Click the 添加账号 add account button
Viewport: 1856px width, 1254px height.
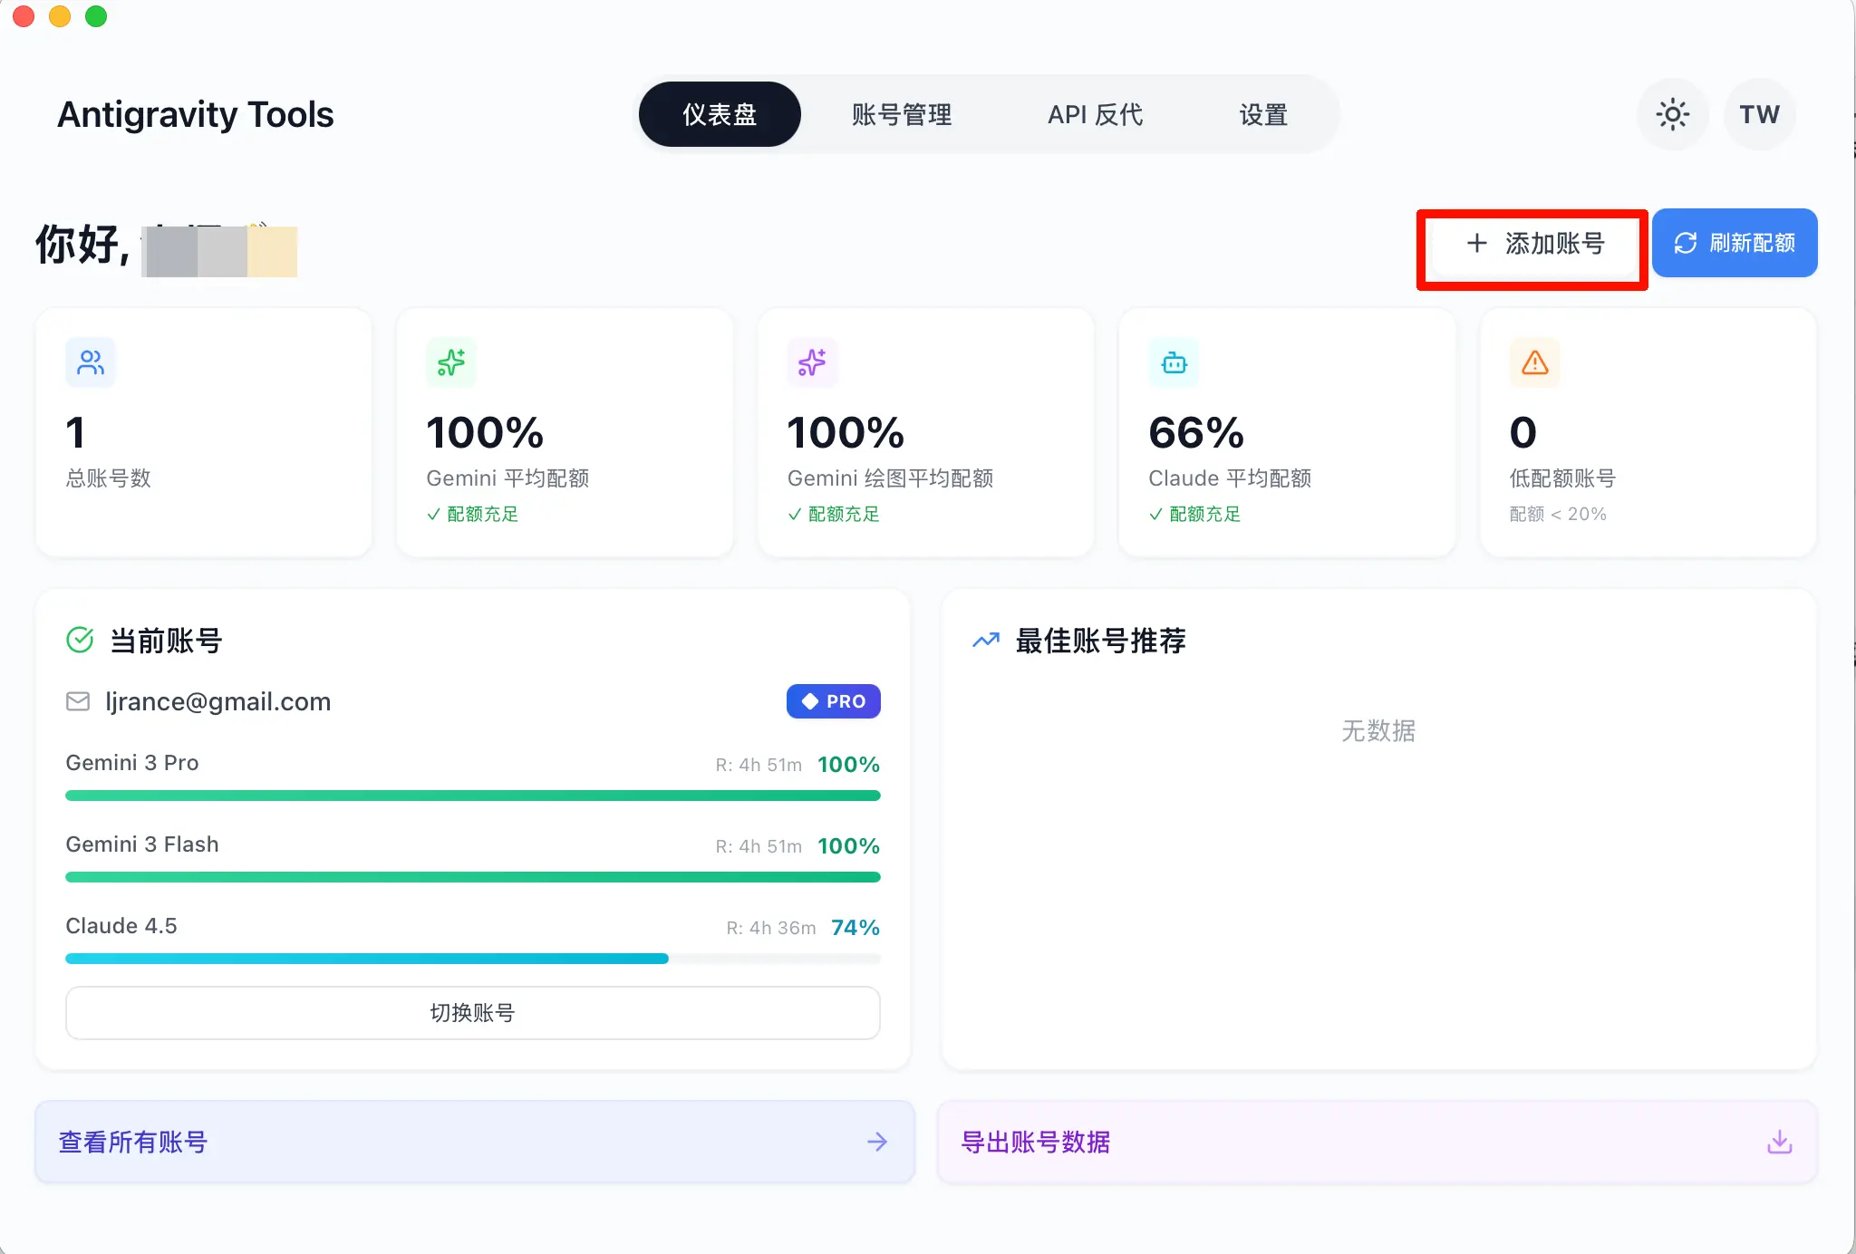click(x=1533, y=243)
